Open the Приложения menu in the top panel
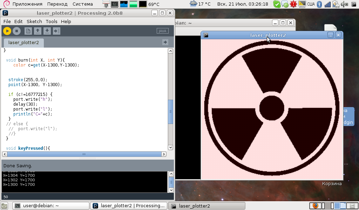 pos(27,4)
